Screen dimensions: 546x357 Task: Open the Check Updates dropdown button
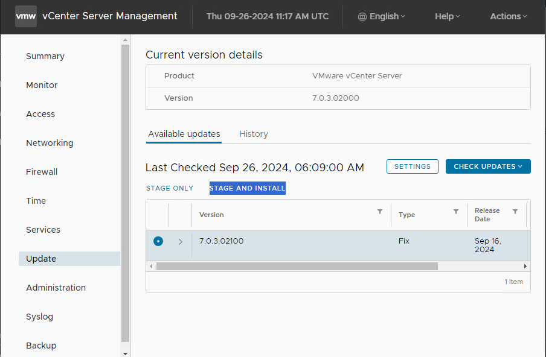488,166
